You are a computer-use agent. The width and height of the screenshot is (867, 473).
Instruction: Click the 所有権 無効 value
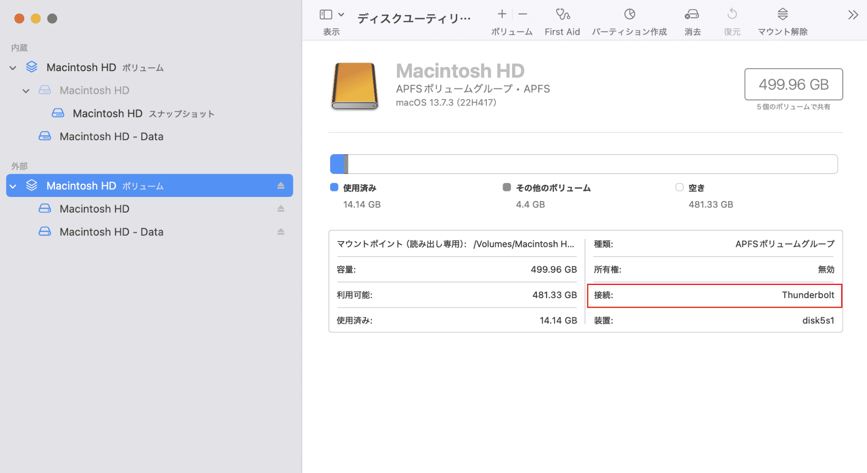[826, 269]
